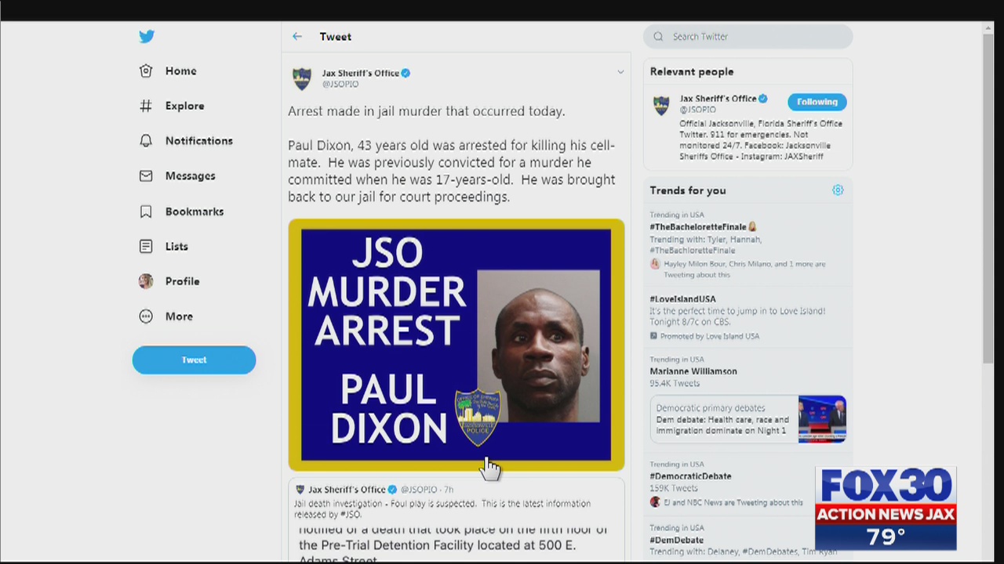Click the More ellipsis icon

146,316
